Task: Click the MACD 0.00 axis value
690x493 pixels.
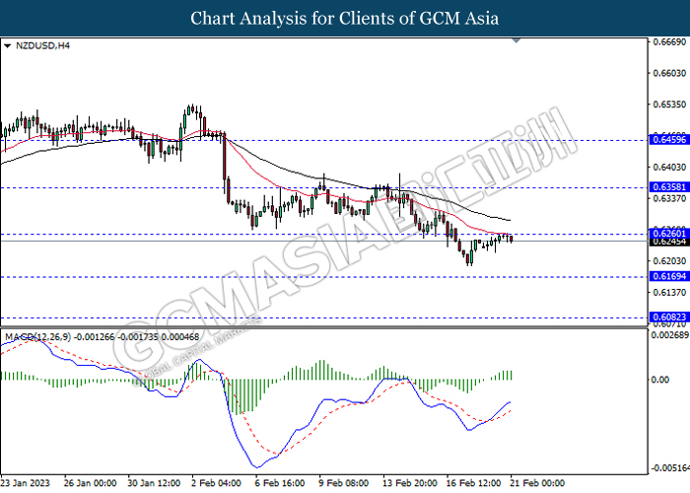Action: click(x=659, y=380)
